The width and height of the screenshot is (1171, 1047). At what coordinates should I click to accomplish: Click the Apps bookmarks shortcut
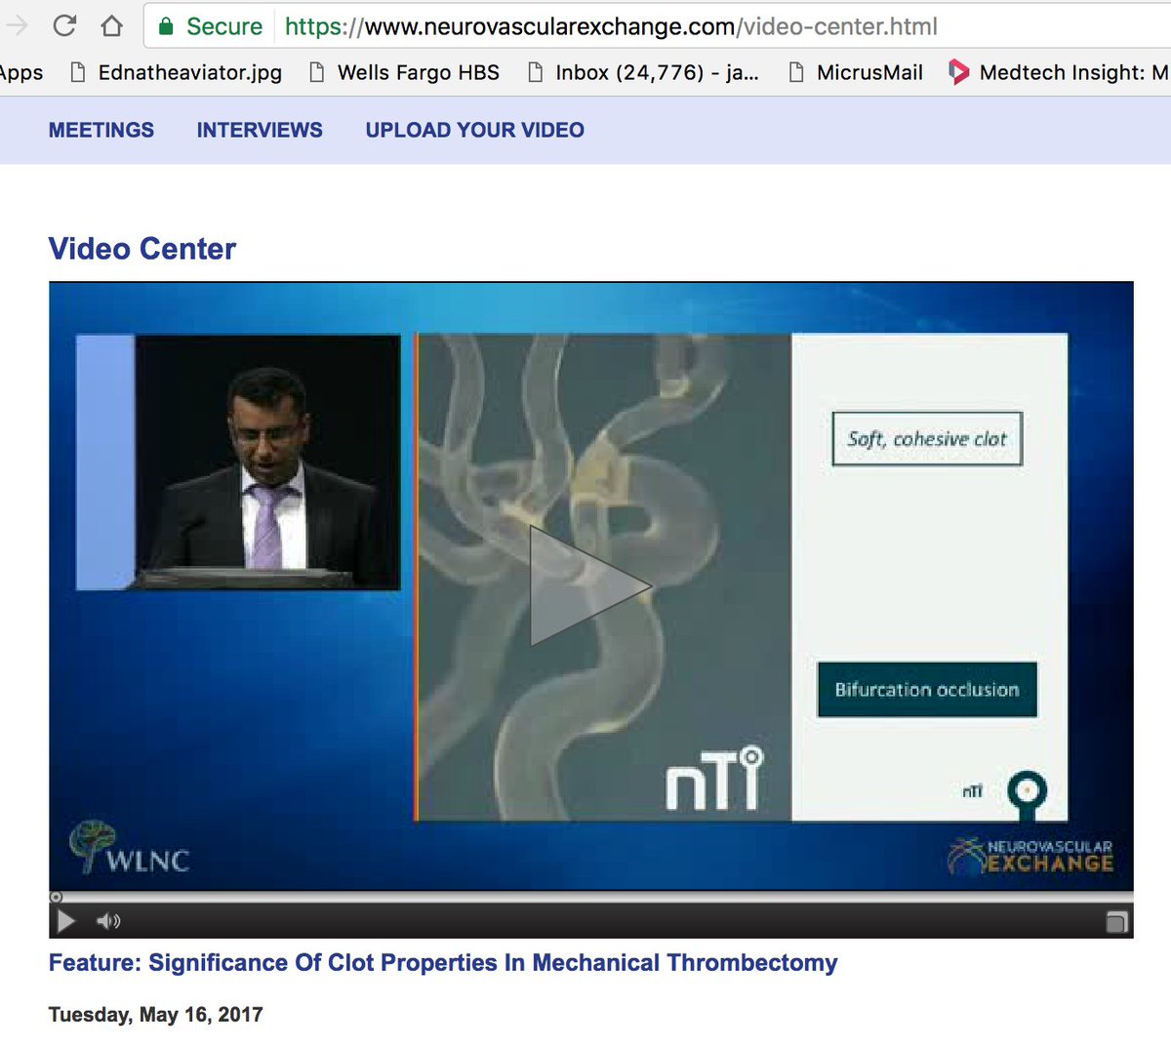pos(21,72)
